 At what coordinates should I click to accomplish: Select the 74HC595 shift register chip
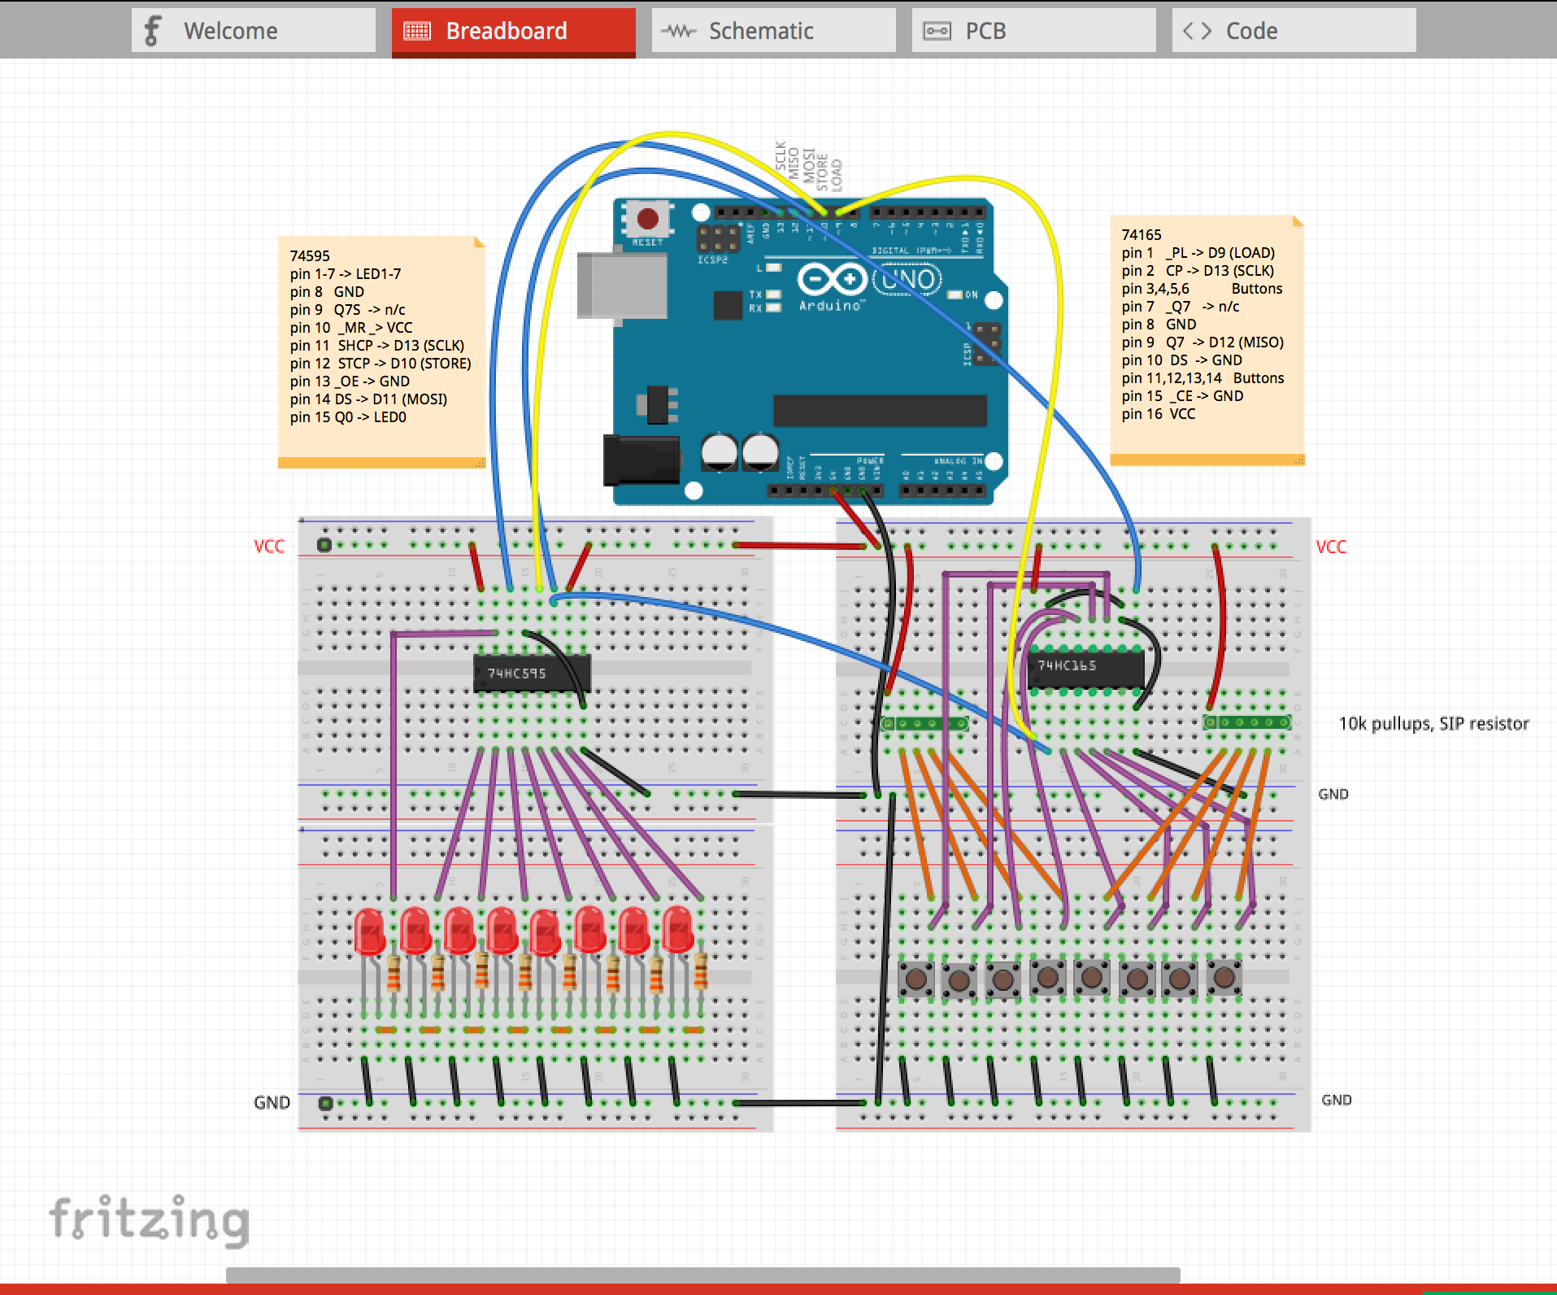[x=533, y=674]
